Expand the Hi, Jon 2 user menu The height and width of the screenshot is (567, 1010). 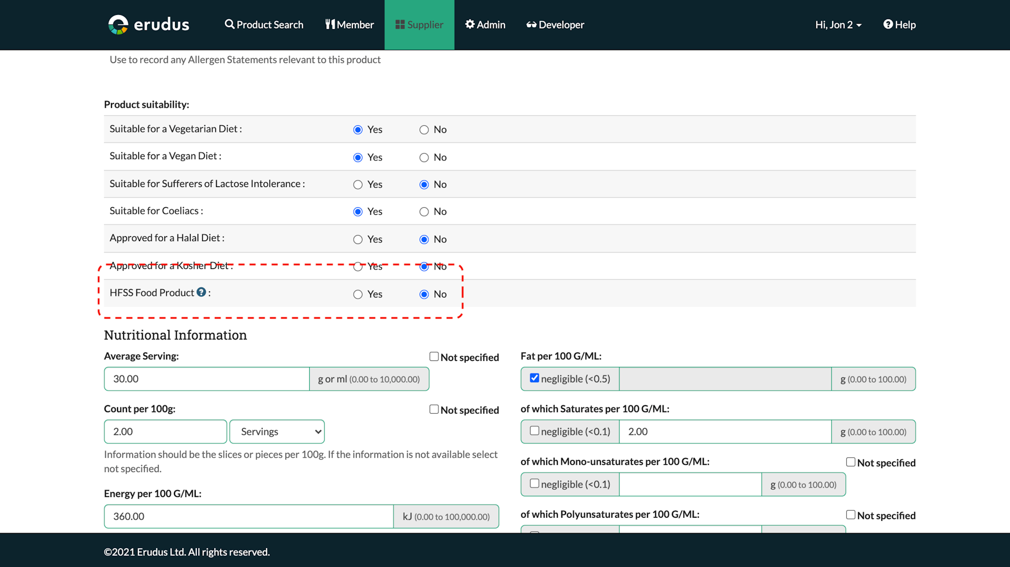[x=838, y=25]
